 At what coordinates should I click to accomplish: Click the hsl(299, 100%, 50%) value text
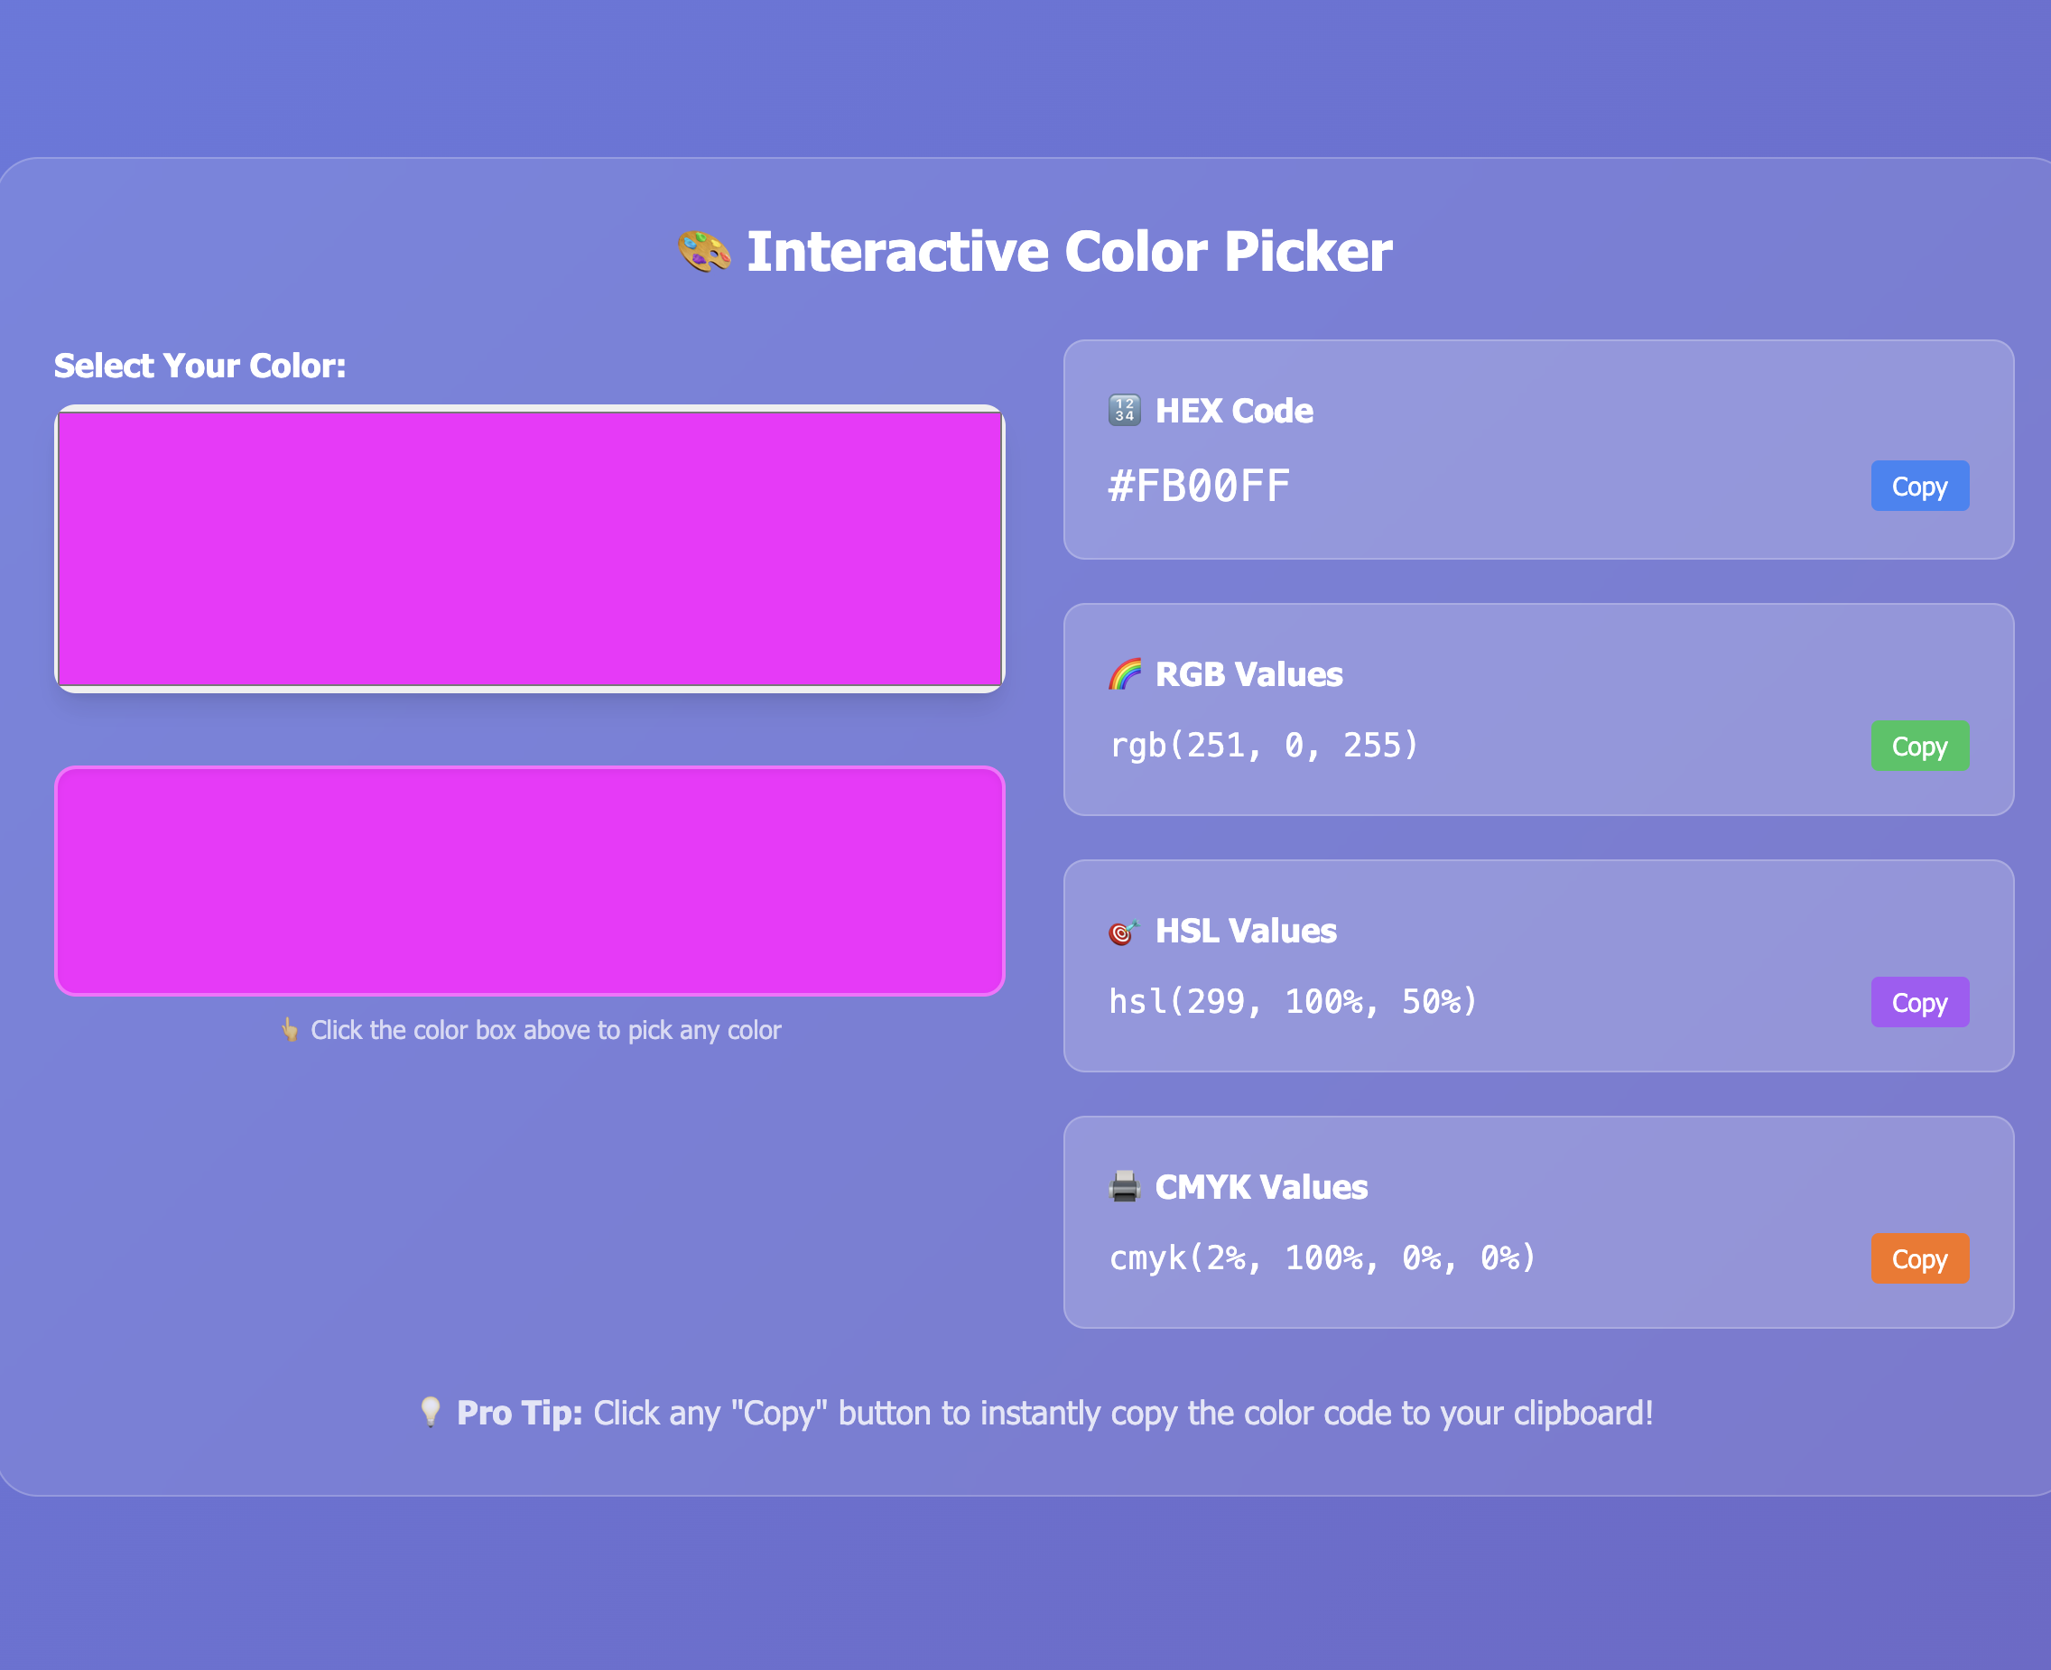[1293, 1001]
